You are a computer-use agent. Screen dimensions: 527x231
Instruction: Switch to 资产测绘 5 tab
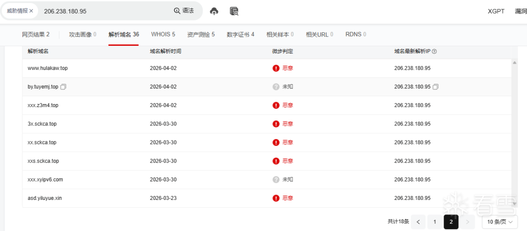click(201, 35)
